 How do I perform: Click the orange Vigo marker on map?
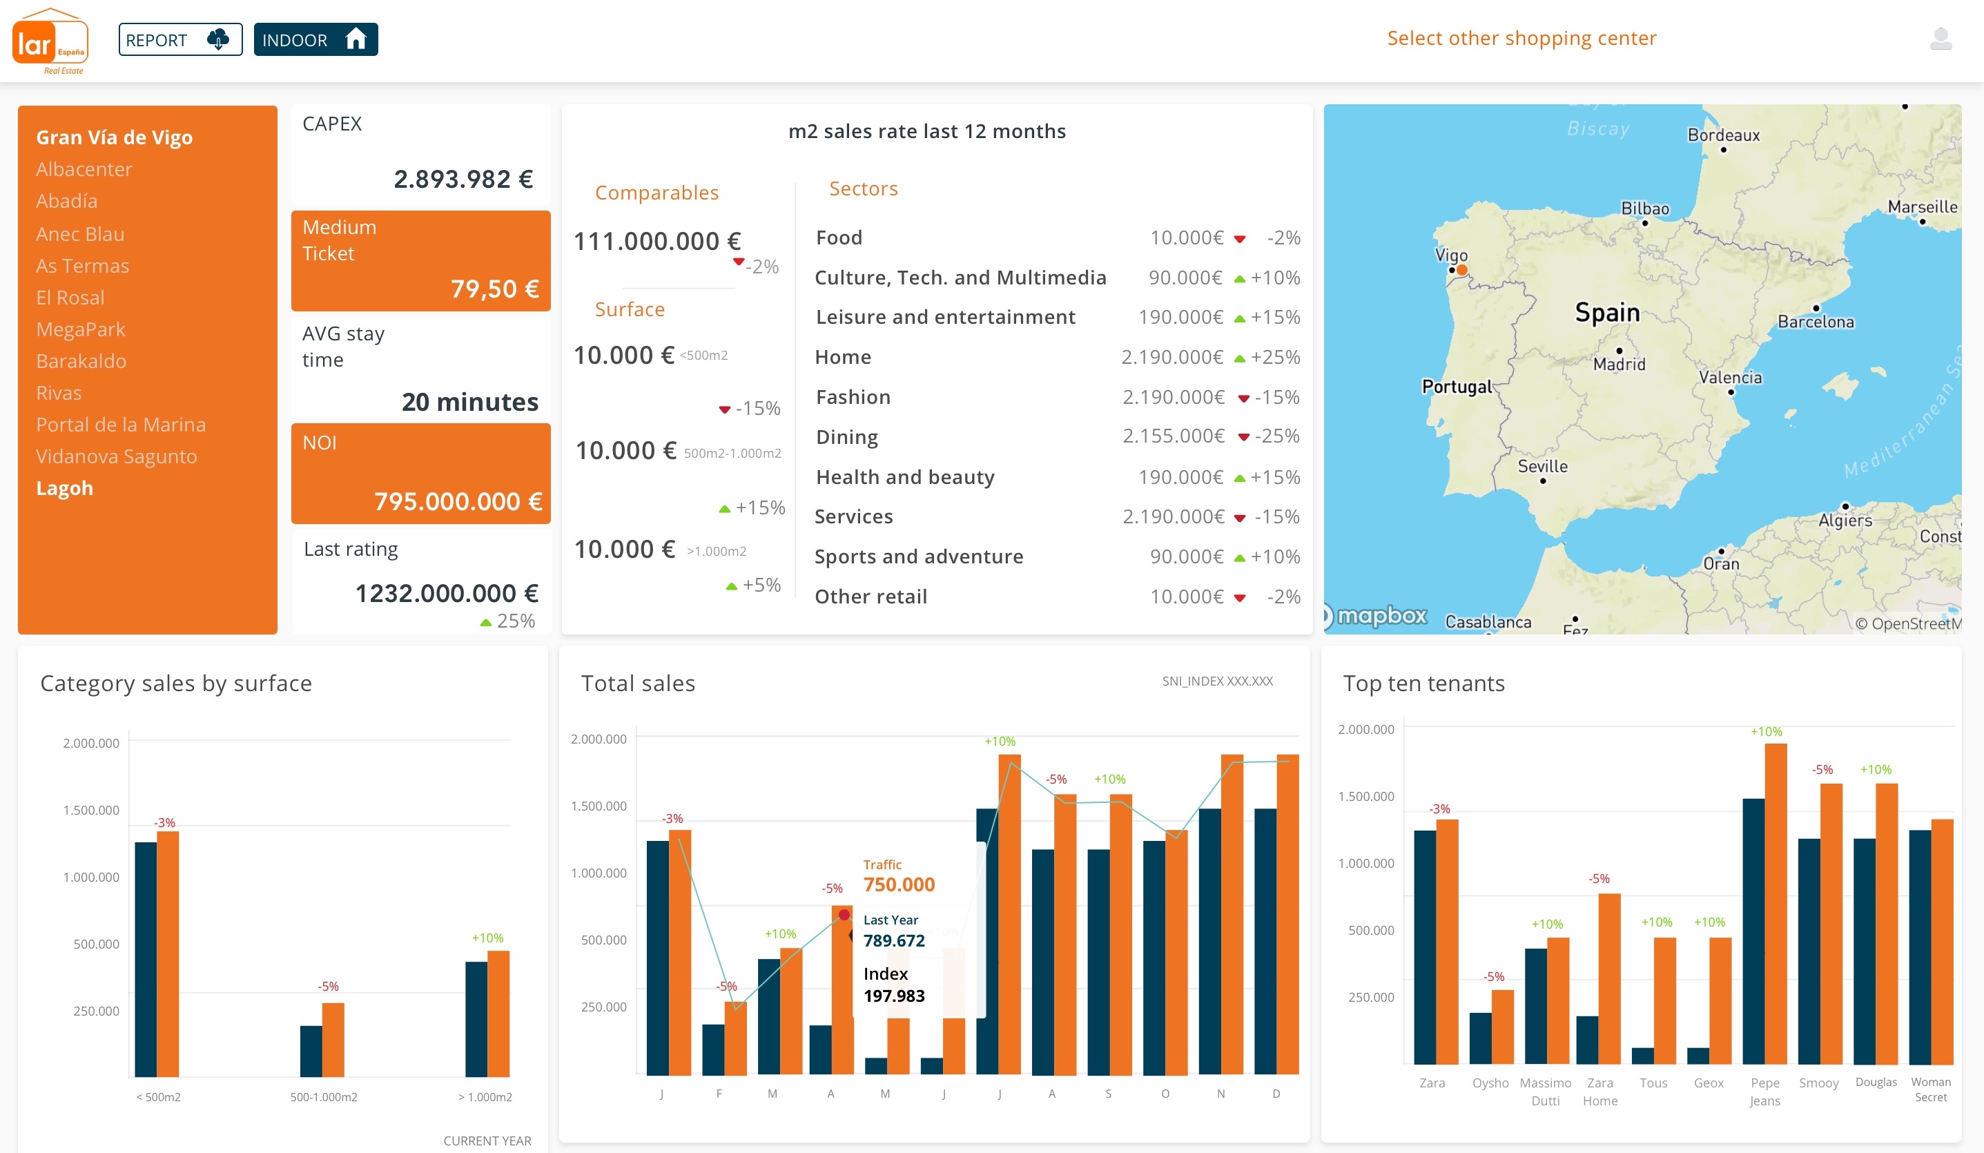coord(1461,270)
